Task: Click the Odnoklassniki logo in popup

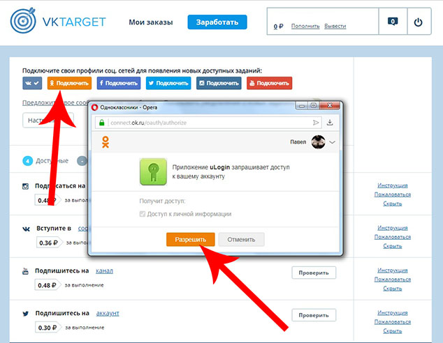Action: [106, 142]
